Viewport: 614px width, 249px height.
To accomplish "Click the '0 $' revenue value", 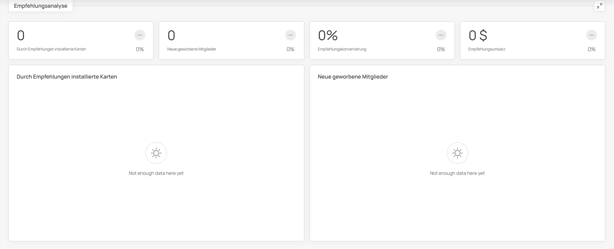I will pos(478,35).
